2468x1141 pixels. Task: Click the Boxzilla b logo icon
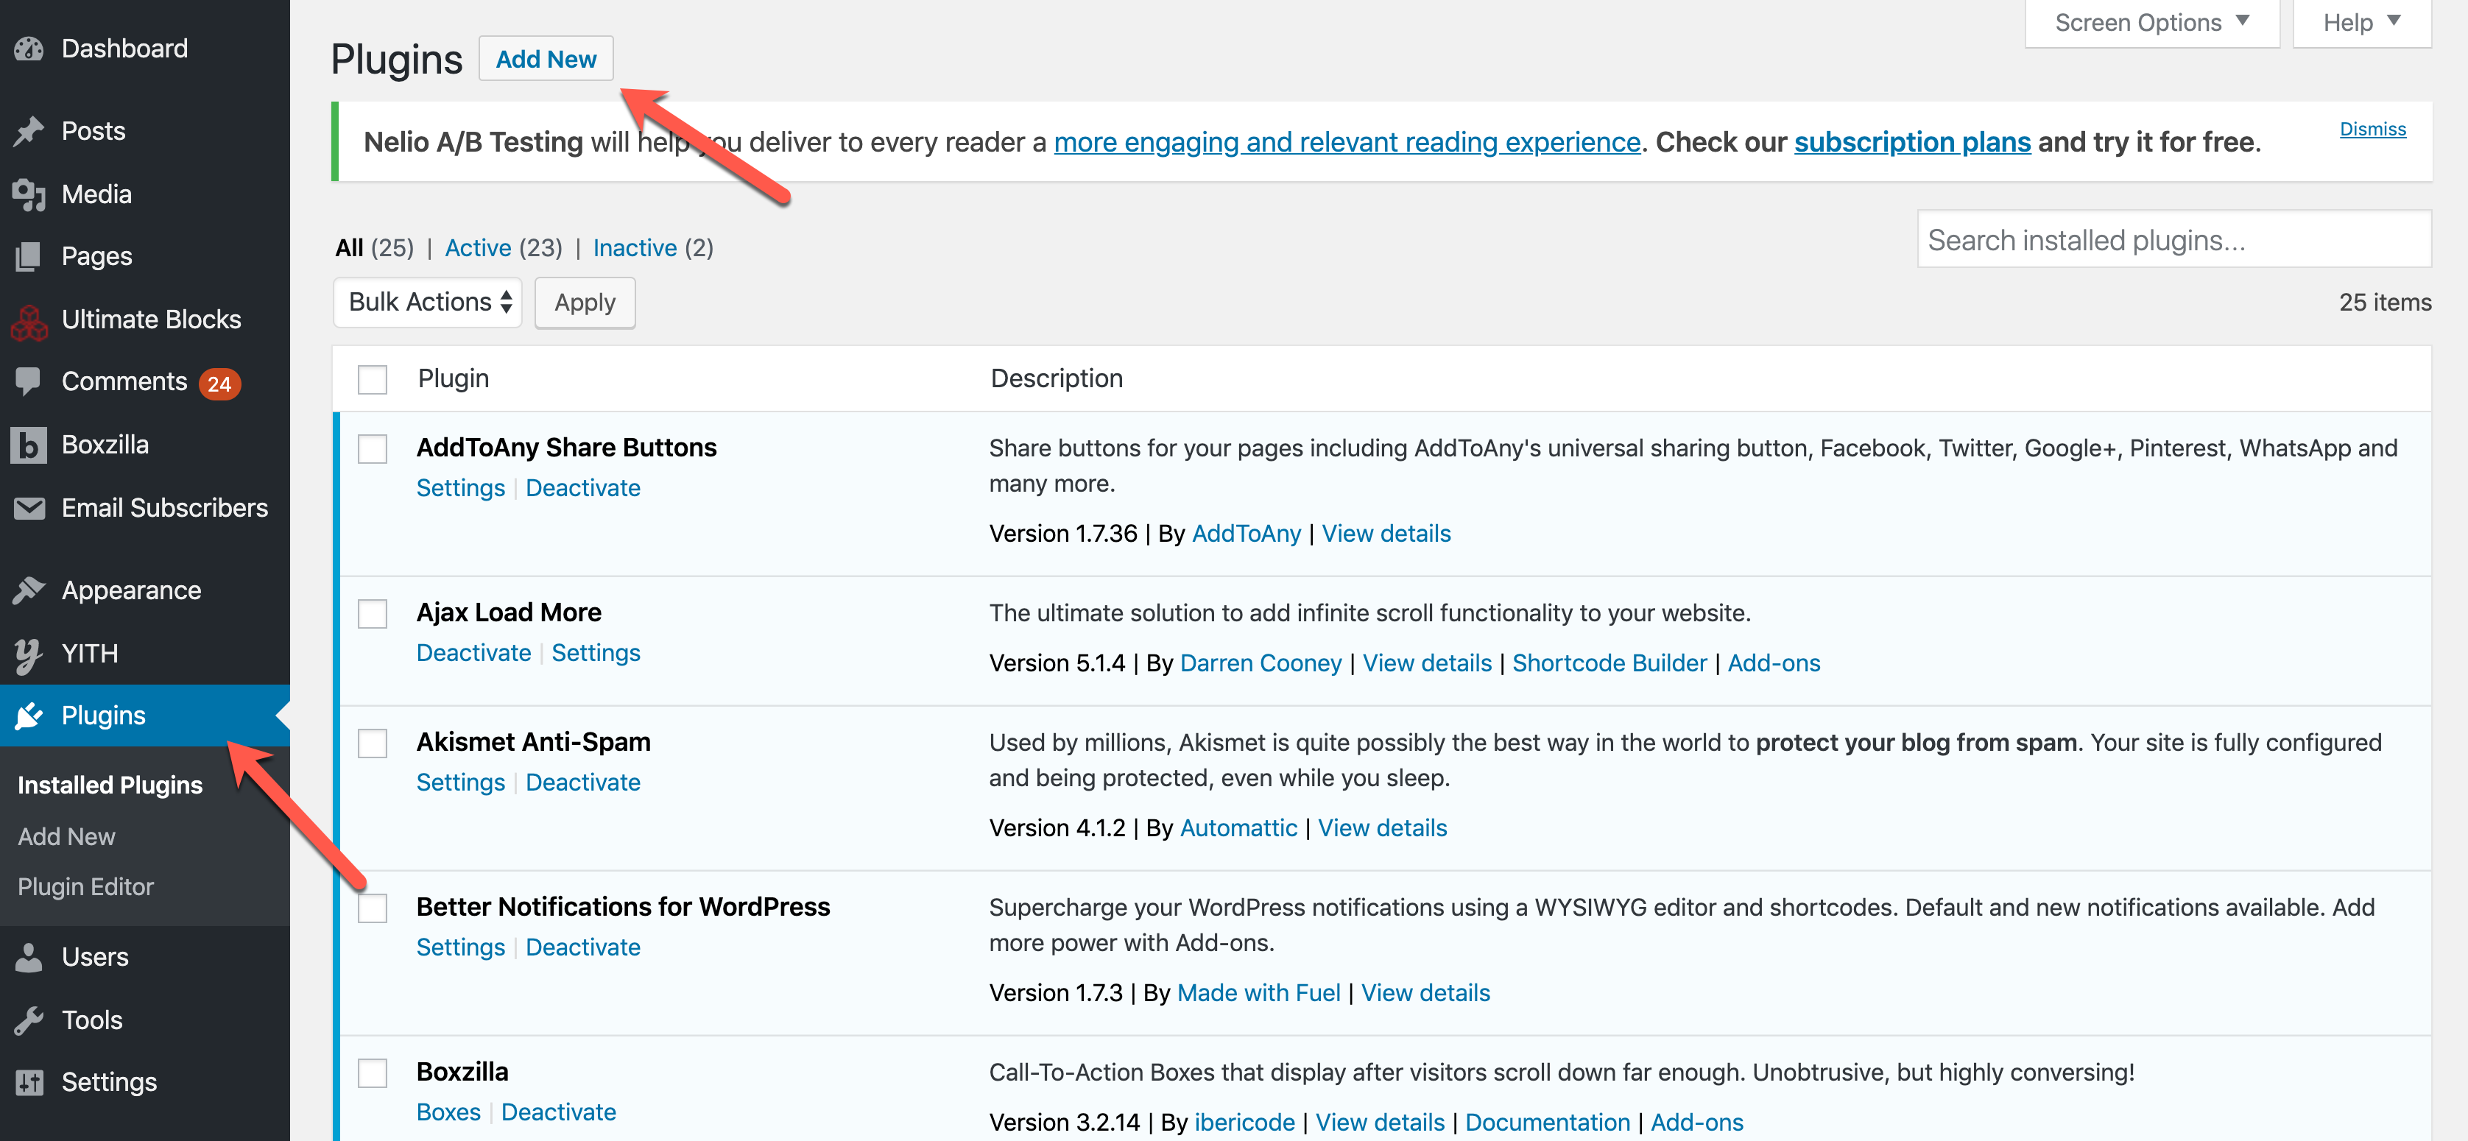click(29, 445)
